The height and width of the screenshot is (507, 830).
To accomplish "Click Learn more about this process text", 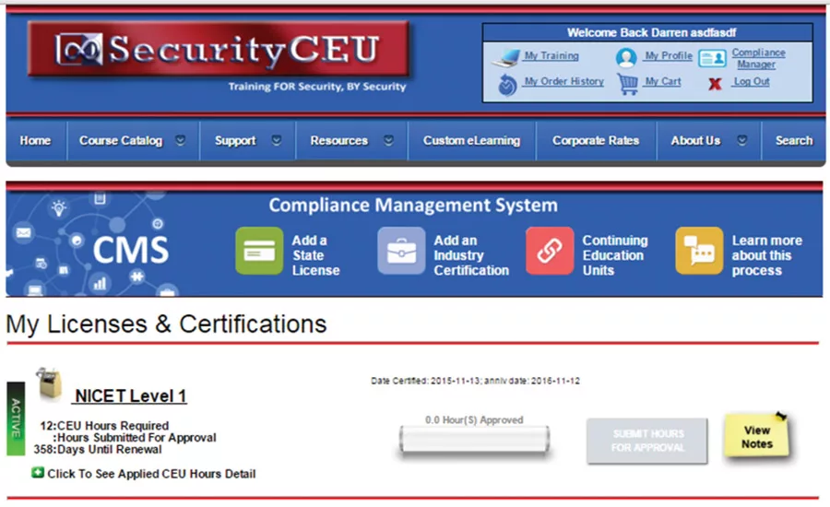I will click(x=767, y=255).
